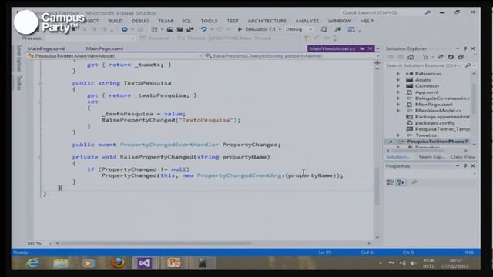Undo the last edit with Undo icon
493x277 pixels.
[x=203, y=29]
